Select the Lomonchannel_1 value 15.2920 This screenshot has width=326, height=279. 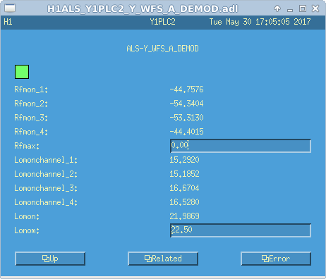[184, 160]
